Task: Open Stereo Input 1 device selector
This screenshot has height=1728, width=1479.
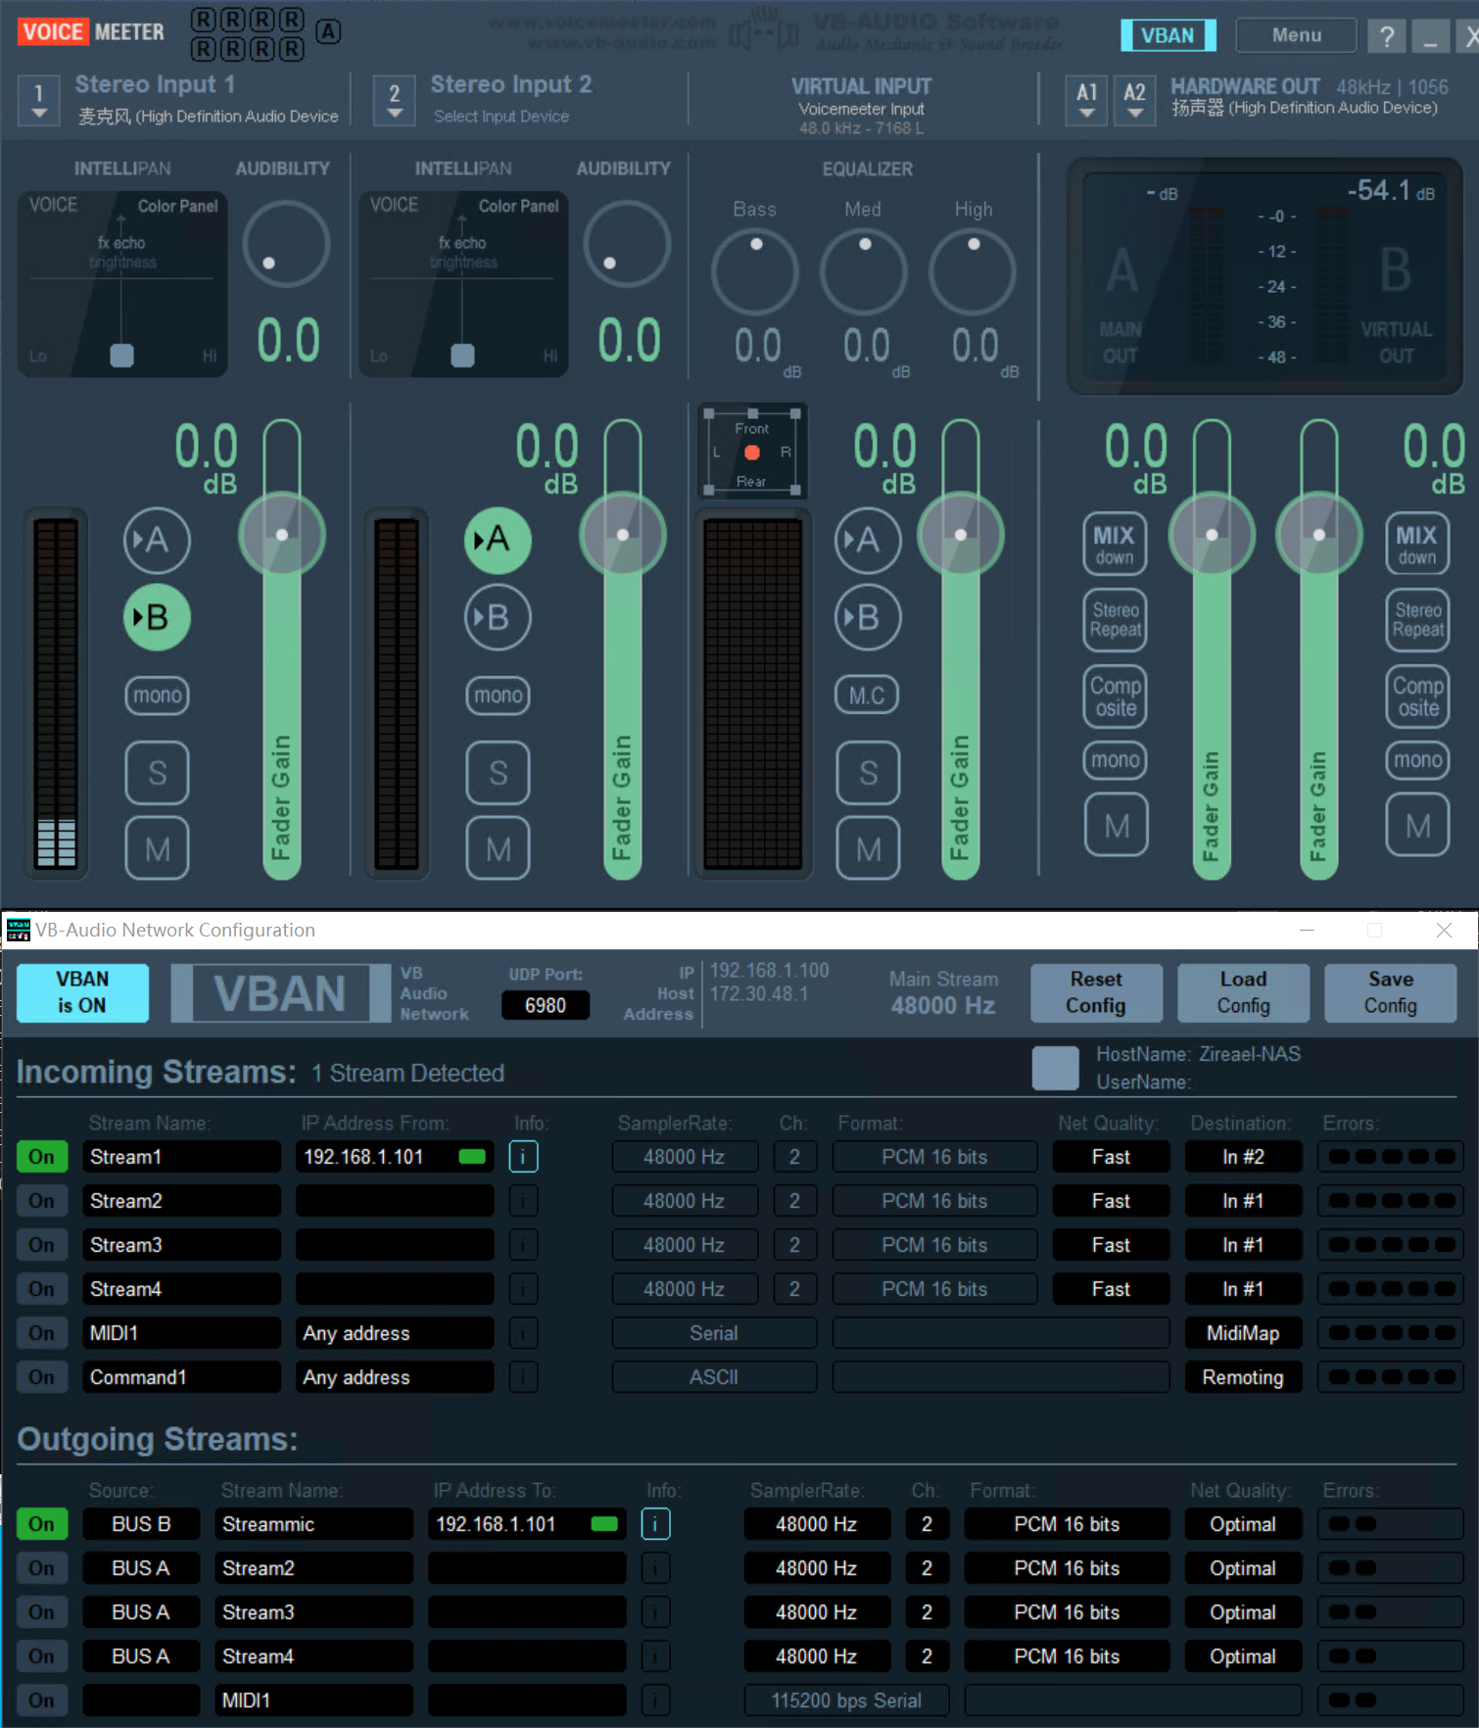Action: [39, 101]
